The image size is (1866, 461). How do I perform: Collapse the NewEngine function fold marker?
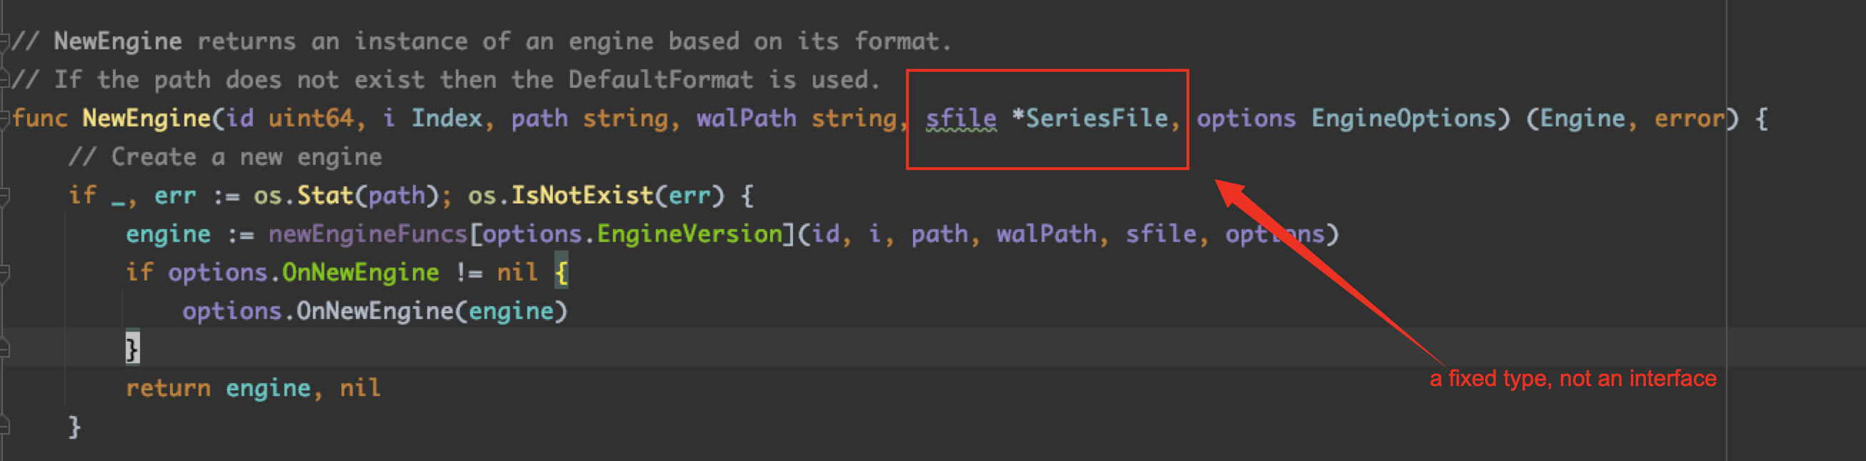coord(4,118)
